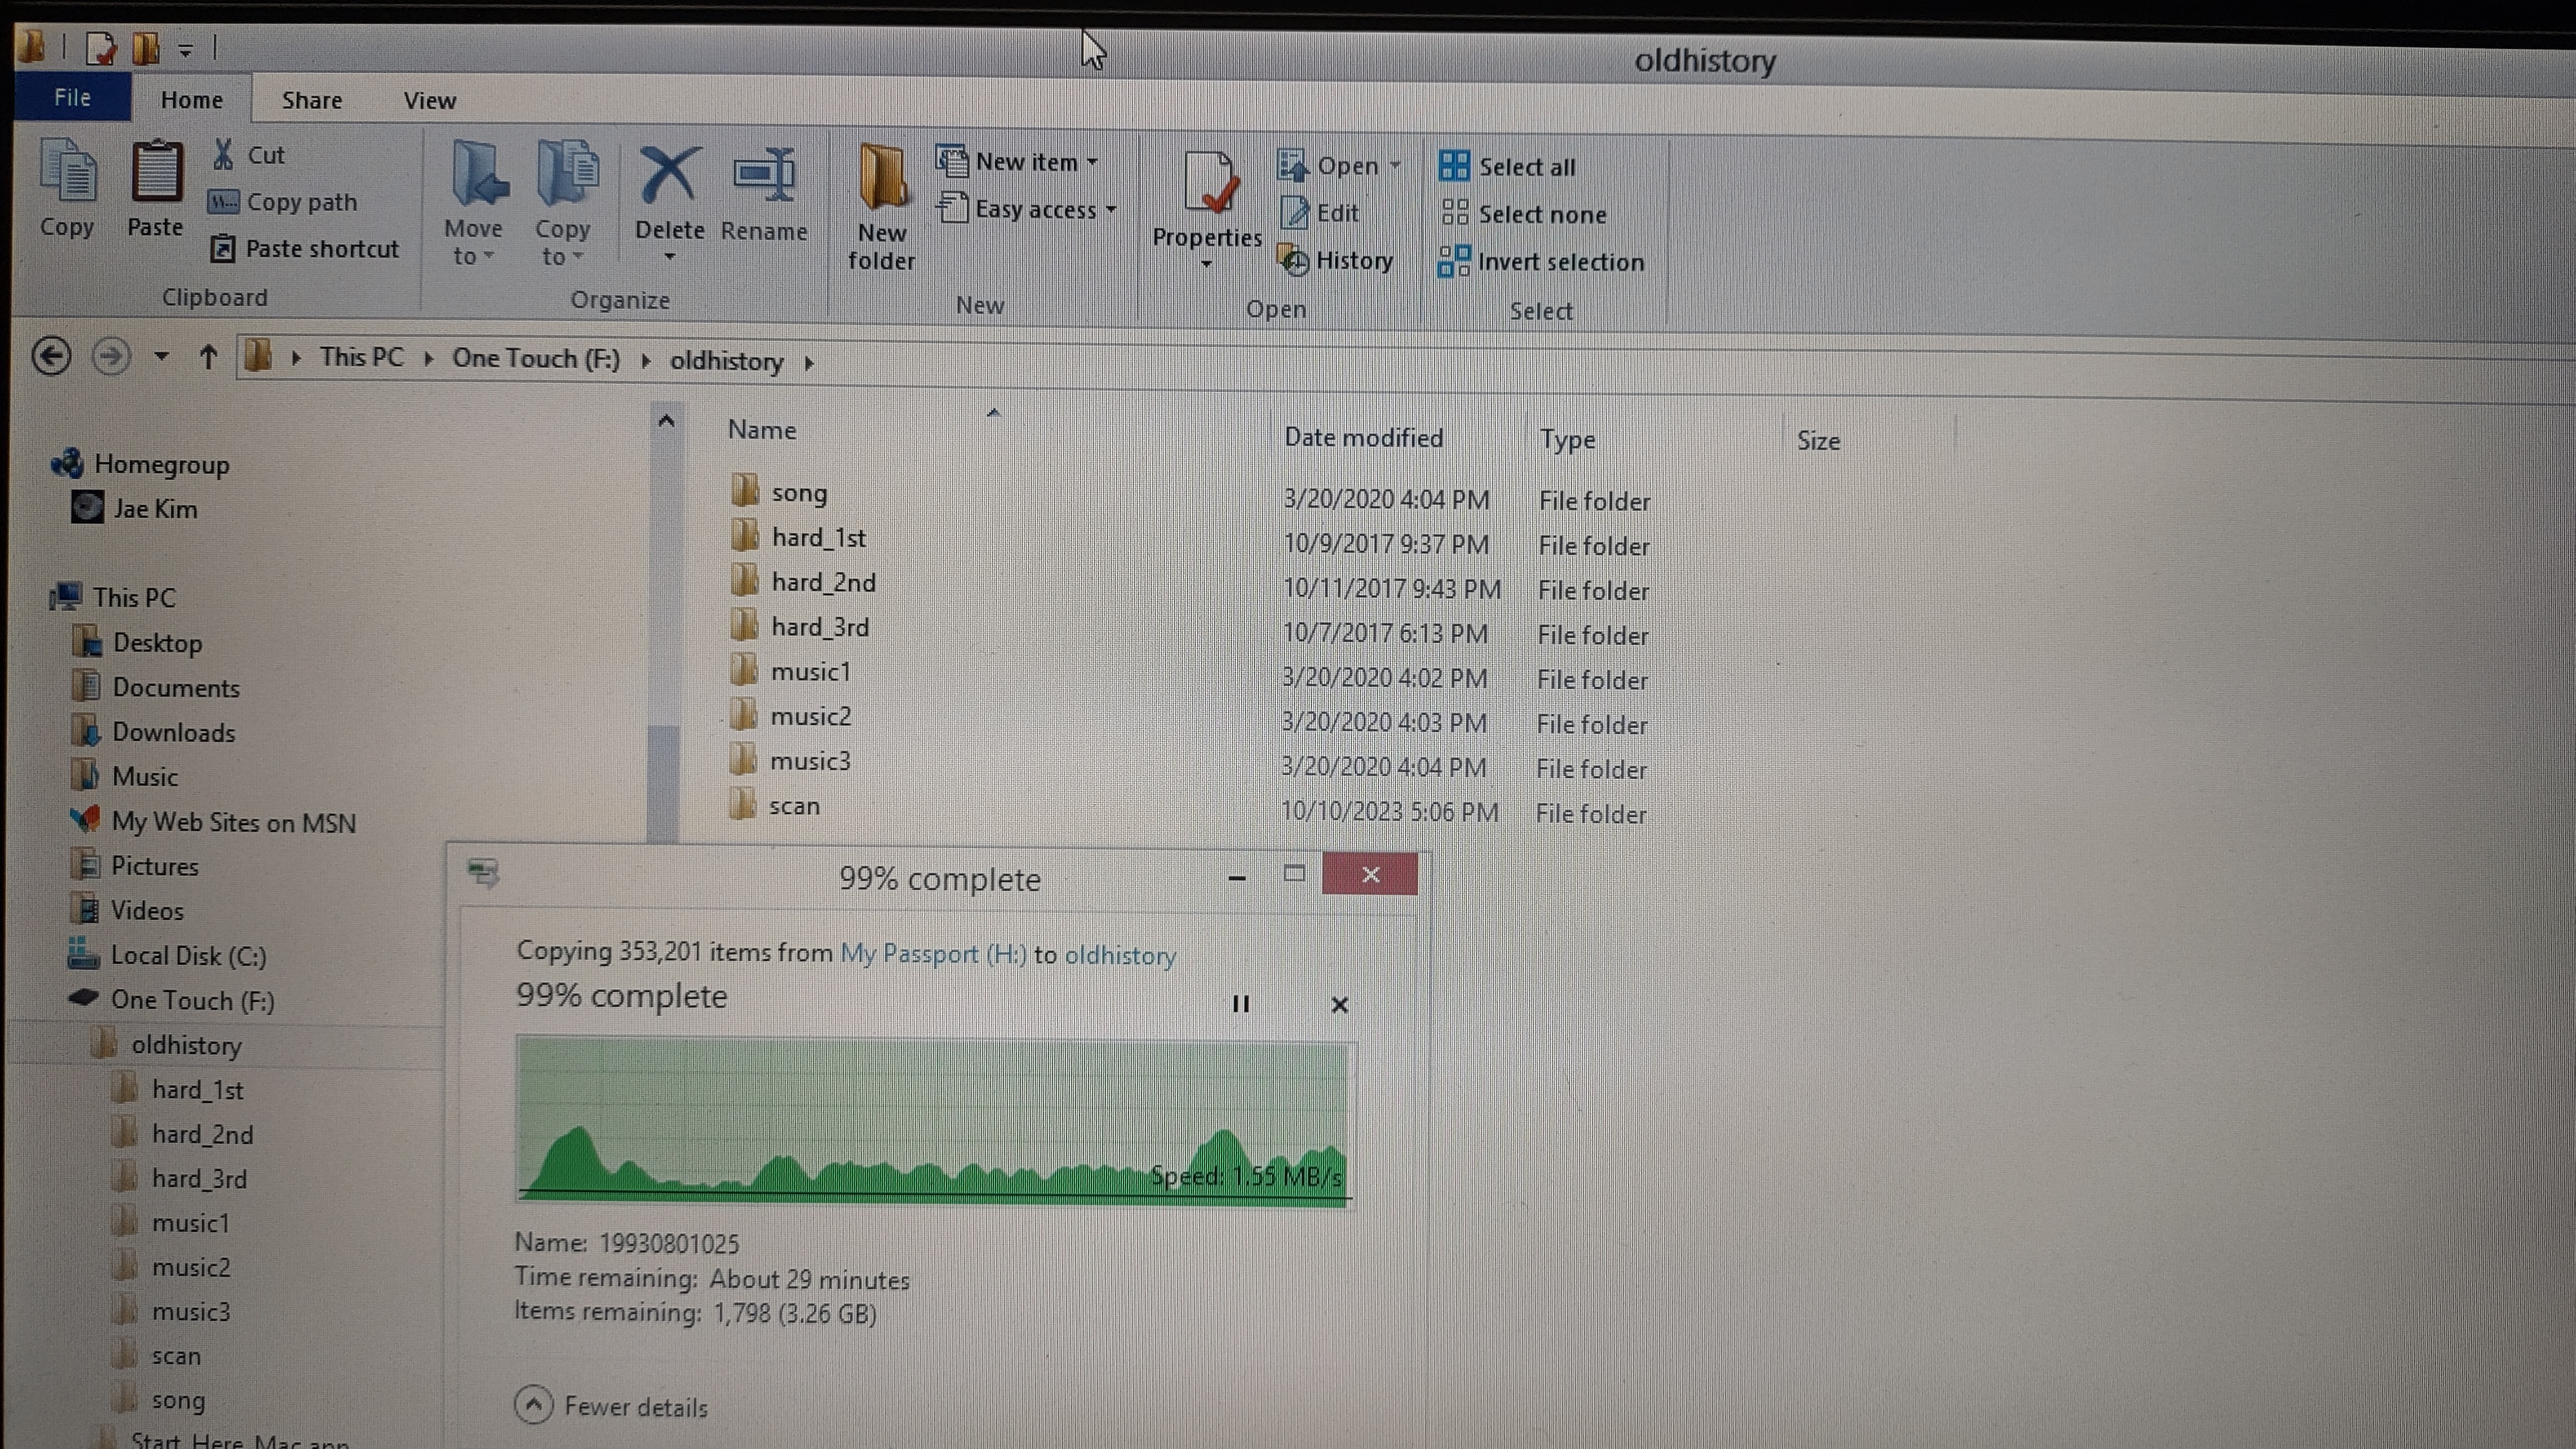Pause the file copy operation
The image size is (2576, 1449).
(1240, 1003)
